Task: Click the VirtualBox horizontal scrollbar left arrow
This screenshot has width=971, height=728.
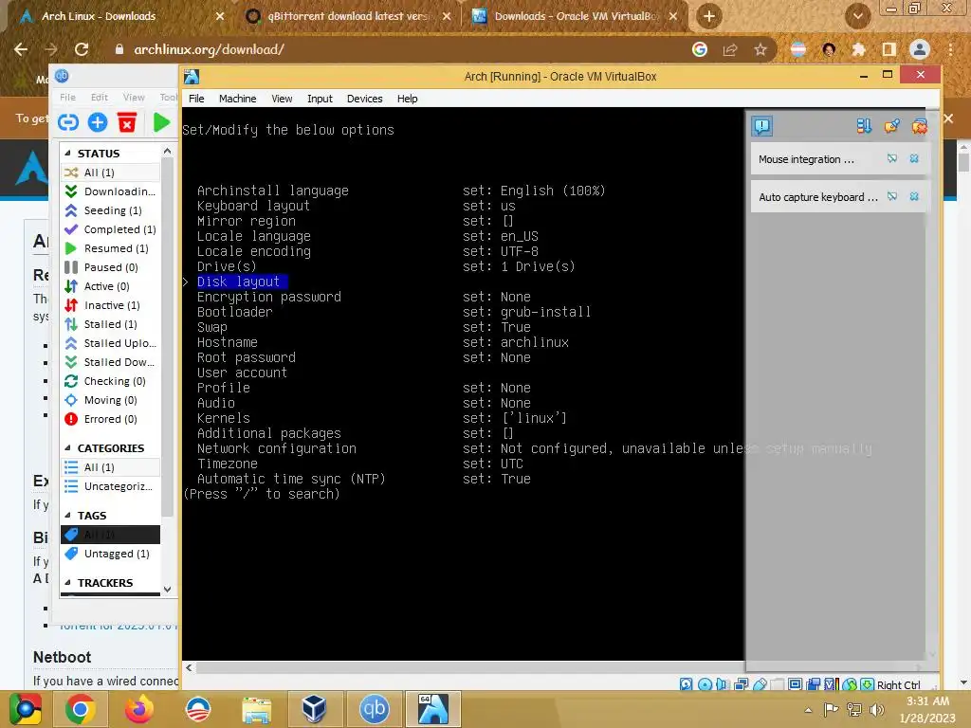Action: [x=189, y=667]
